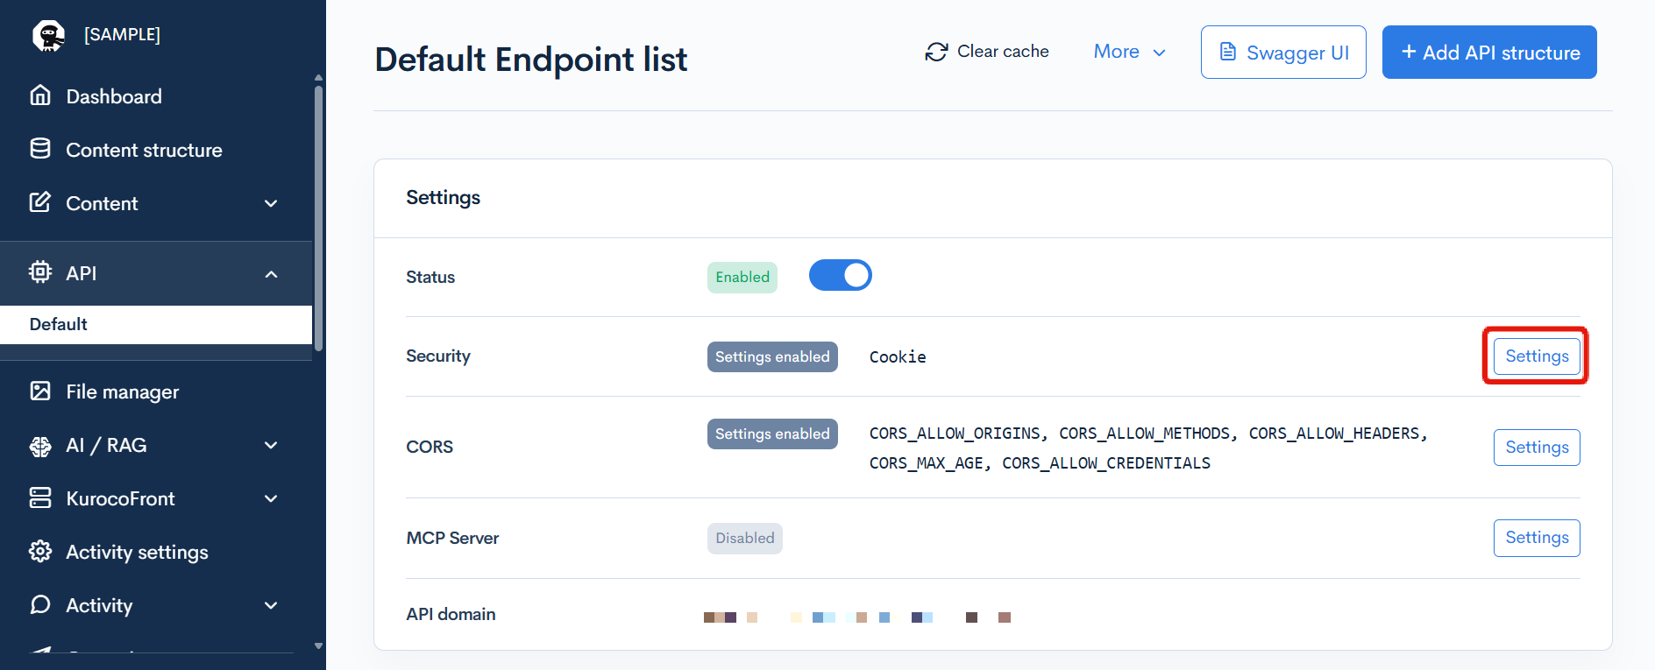Click the Dashboard home icon
The width and height of the screenshot is (1655, 670).
[40, 95]
